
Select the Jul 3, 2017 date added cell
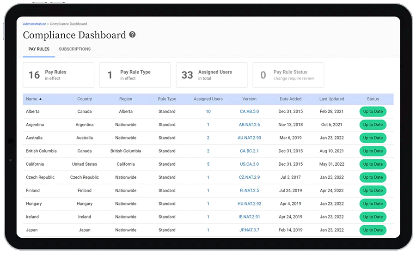coord(291,177)
